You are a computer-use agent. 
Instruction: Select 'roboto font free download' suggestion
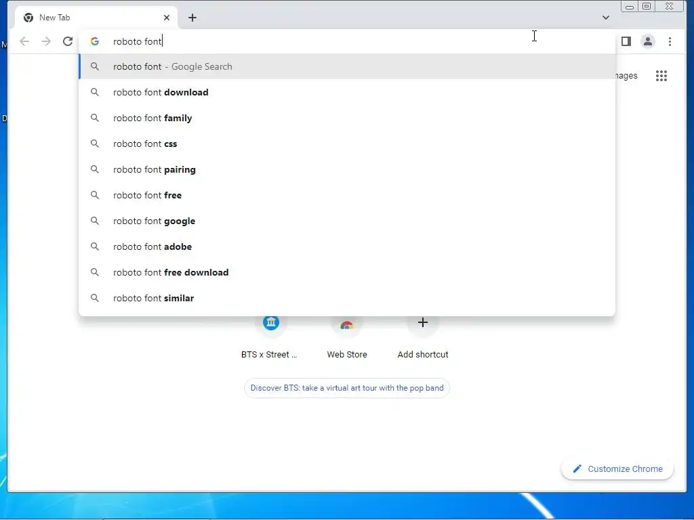coord(347,272)
